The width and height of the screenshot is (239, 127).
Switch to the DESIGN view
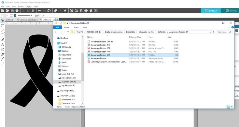[x=211, y=10]
